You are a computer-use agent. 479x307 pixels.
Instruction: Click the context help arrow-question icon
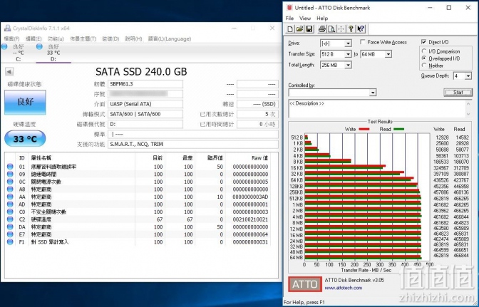click(x=361, y=29)
